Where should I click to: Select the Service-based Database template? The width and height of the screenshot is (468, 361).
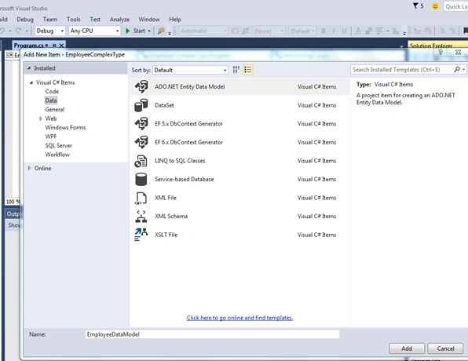(x=239, y=179)
